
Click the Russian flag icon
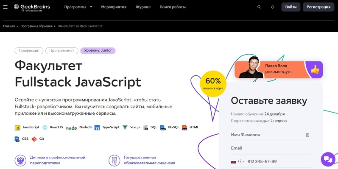click(x=233, y=161)
